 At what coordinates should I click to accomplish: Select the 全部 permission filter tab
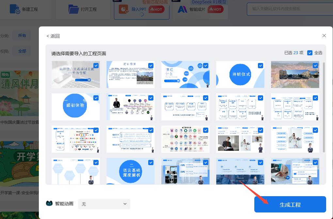coord(22,51)
